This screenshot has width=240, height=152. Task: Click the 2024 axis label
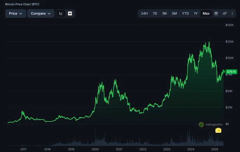[191, 149]
